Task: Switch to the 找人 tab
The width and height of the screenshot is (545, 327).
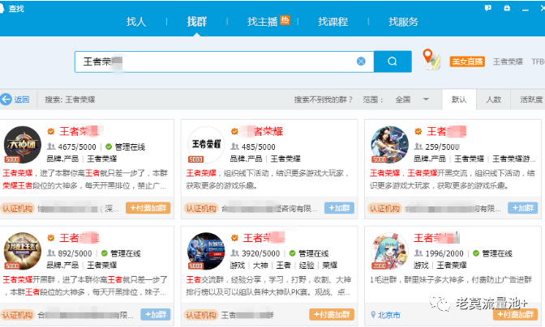Action: [136, 22]
